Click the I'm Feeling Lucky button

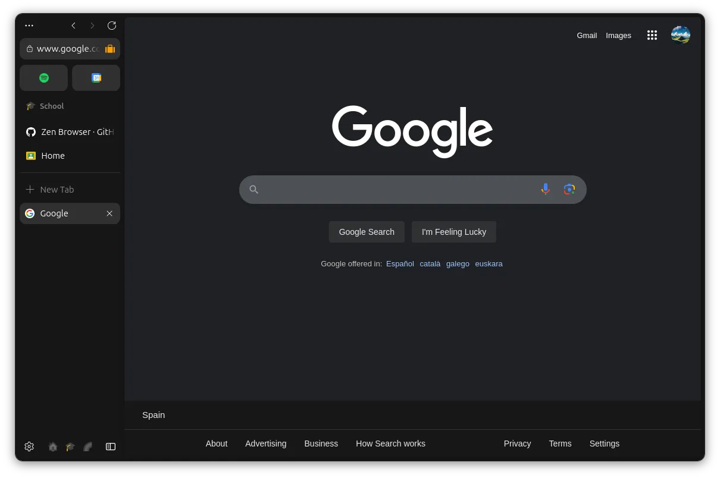454,232
